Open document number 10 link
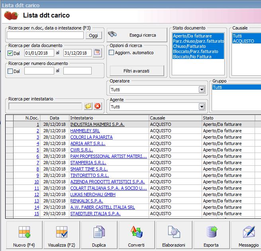The width and height of the screenshot is (261, 251). (x=37, y=182)
